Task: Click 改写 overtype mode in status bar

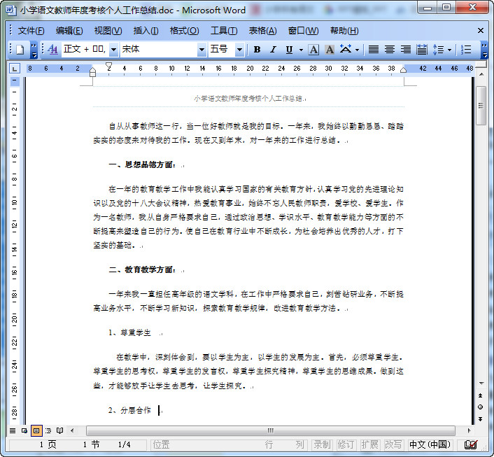Action: (393, 444)
